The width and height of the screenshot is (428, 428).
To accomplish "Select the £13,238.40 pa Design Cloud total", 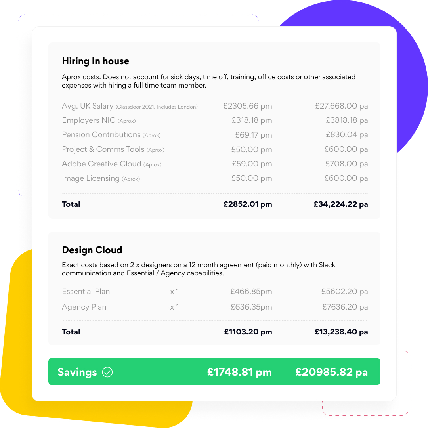I will pyautogui.click(x=341, y=332).
